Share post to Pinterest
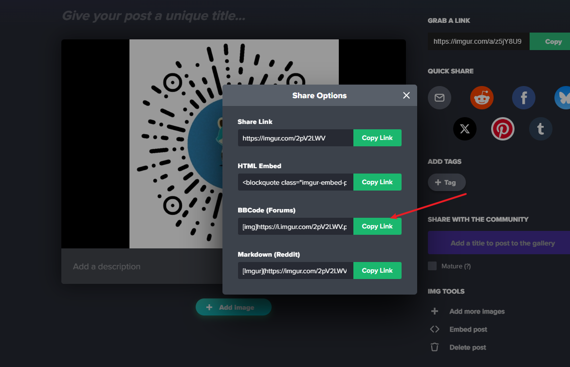Image resolution: width=570 pixels, height=367 pixels. pyautogui.click(x=502, y=129)
